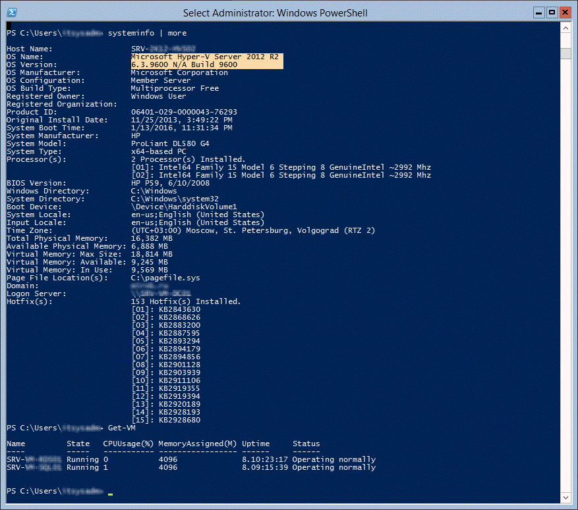Click the 'Uptime' column header
Viewport: 578px width, 510px height.
tap(256, 444)
